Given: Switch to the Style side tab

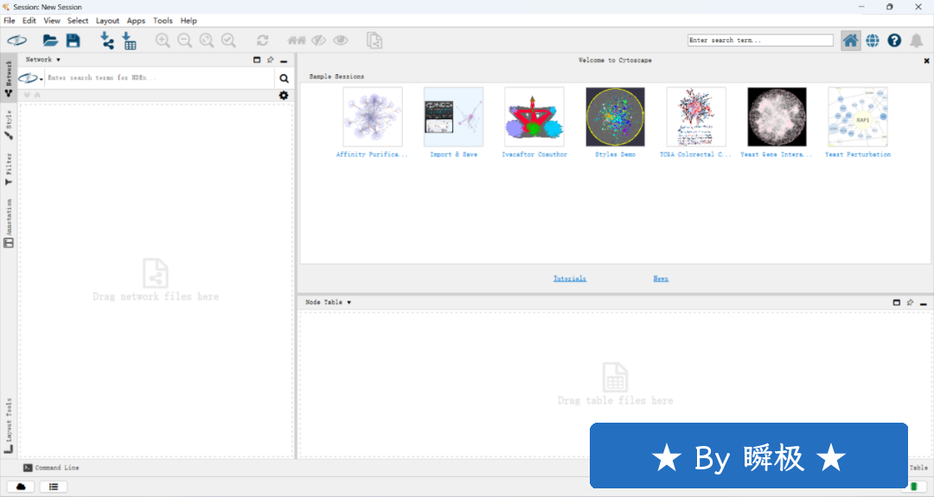Looking at the screenshot, I should 9,124.
